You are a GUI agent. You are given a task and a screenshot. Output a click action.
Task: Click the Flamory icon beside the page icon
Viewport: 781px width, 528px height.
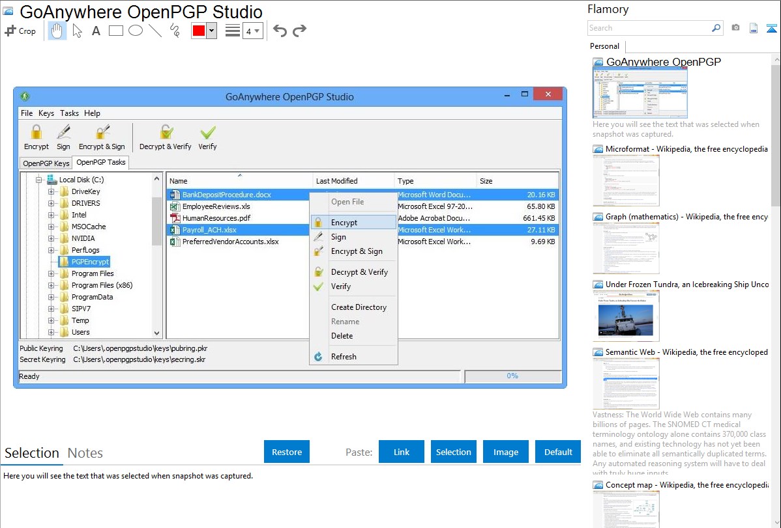point(771,28)
